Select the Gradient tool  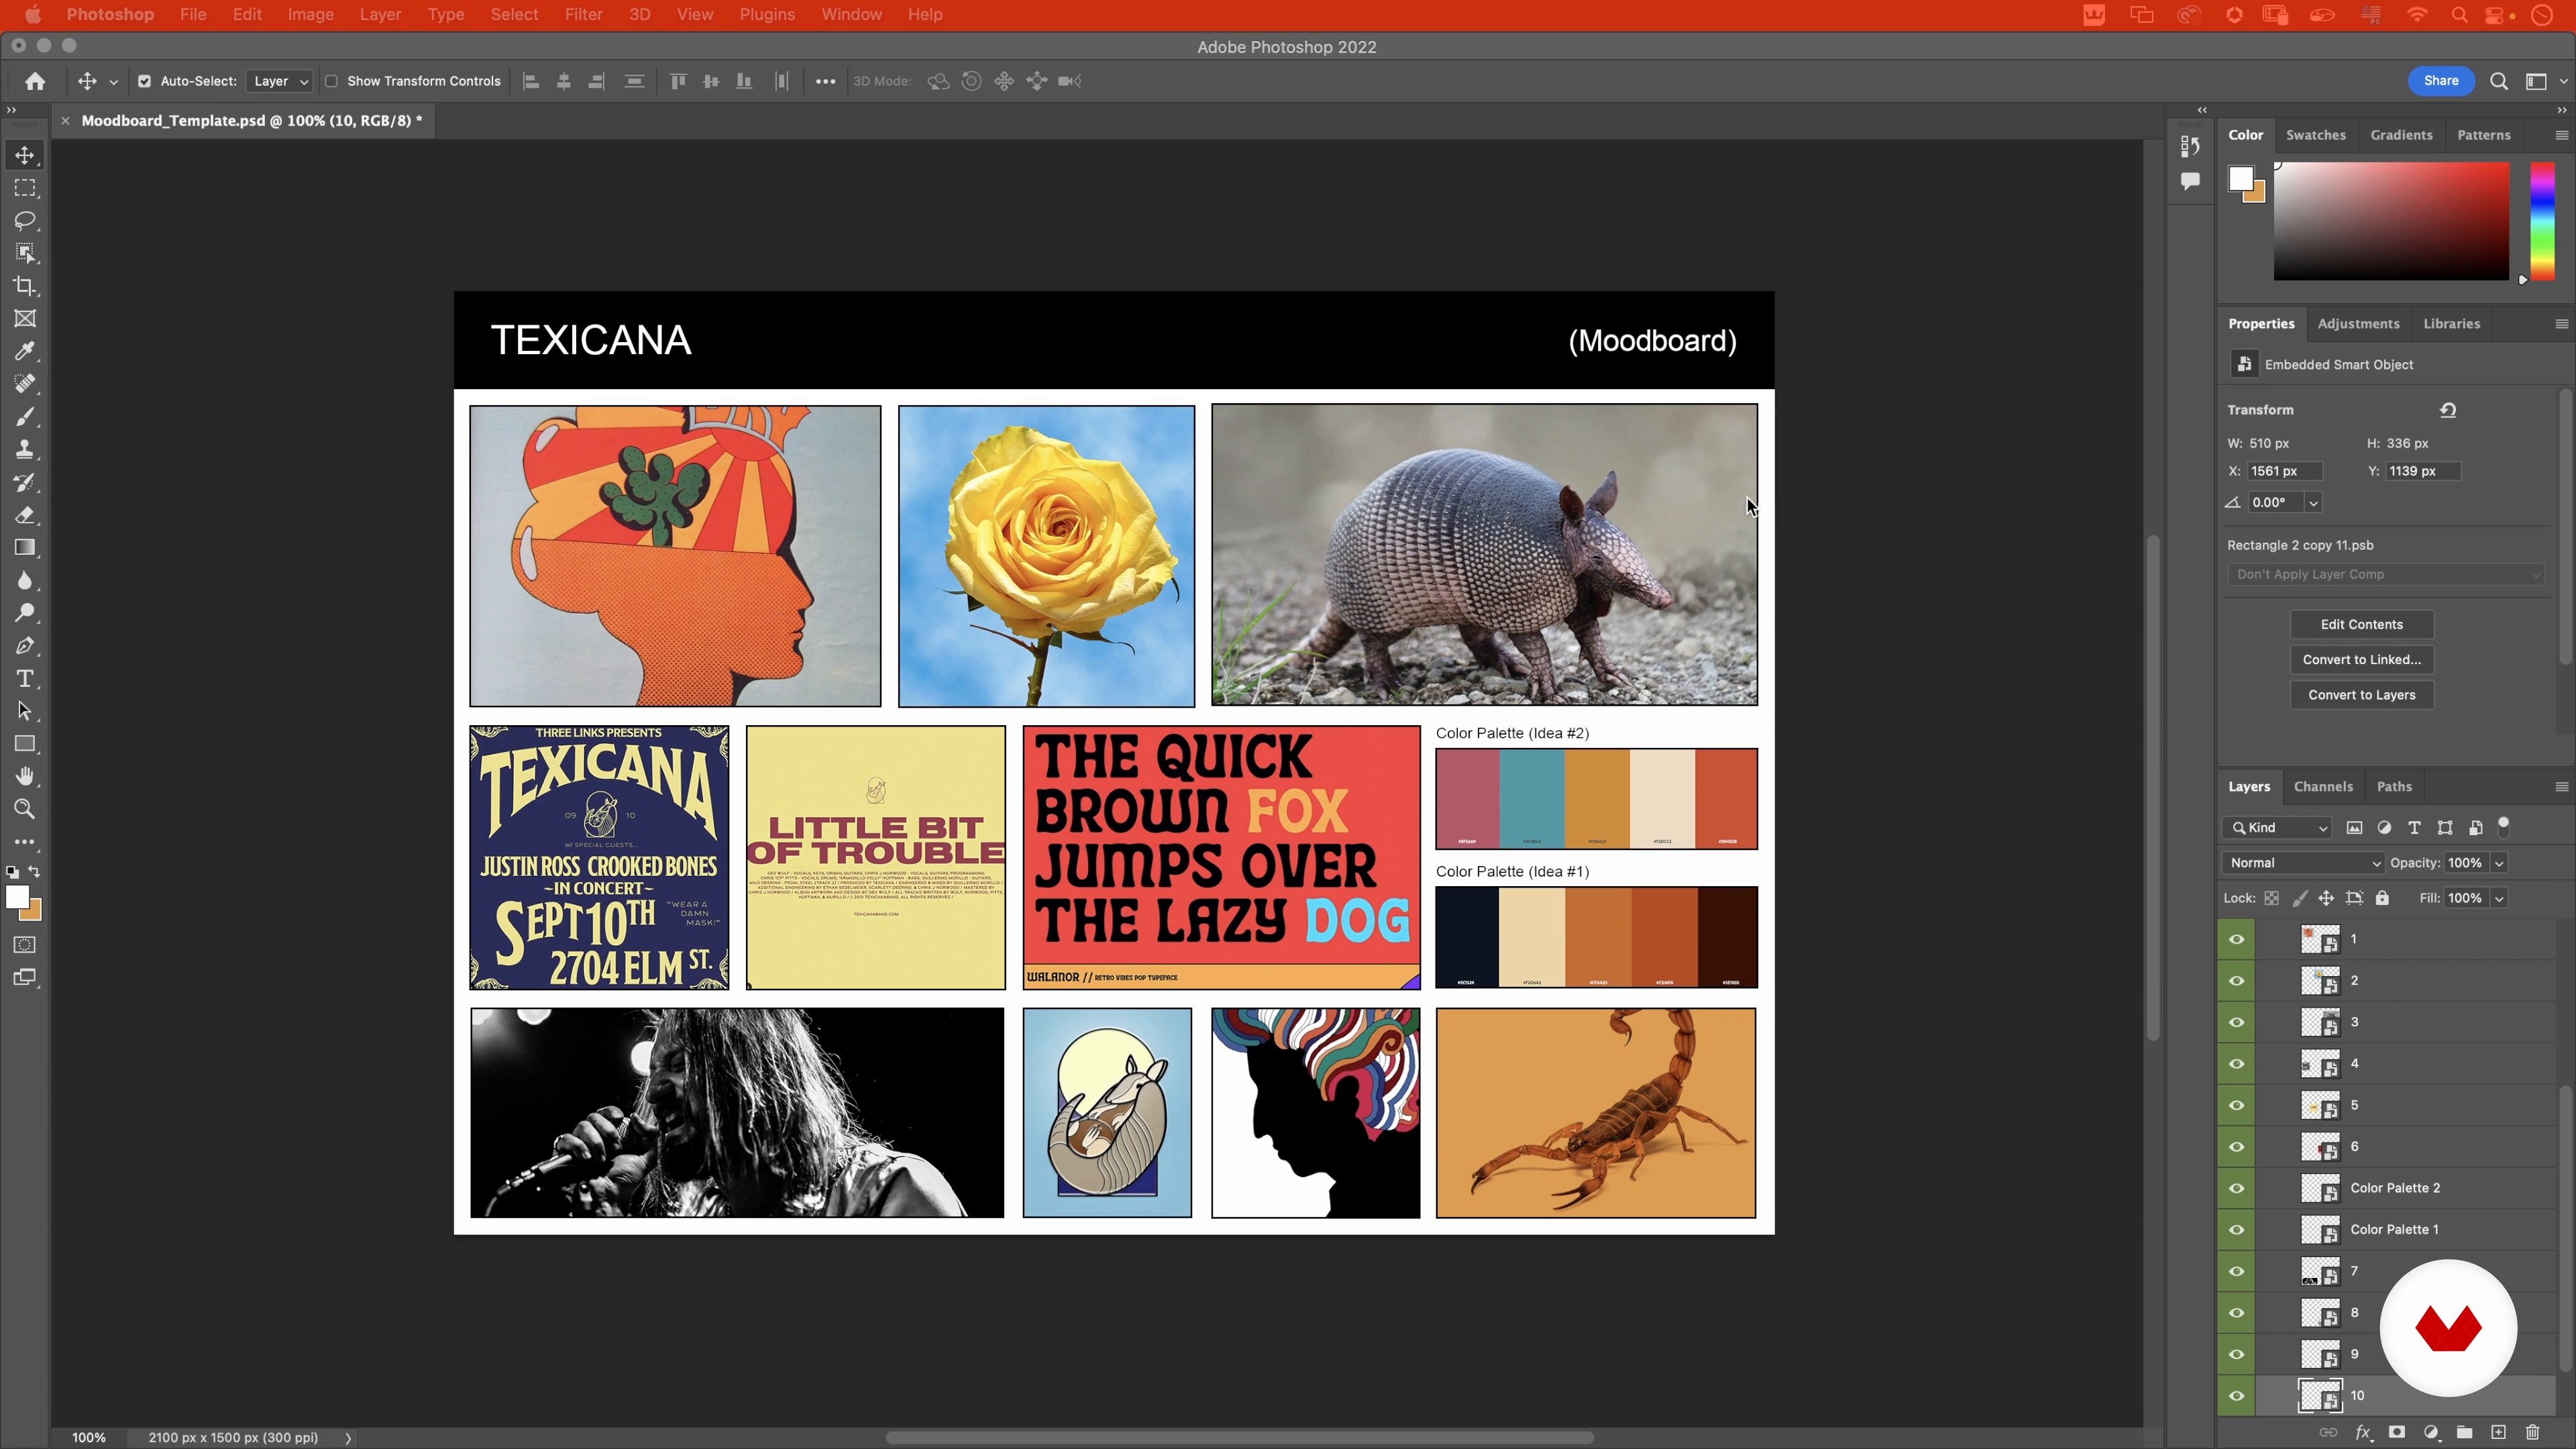point(25,548)
